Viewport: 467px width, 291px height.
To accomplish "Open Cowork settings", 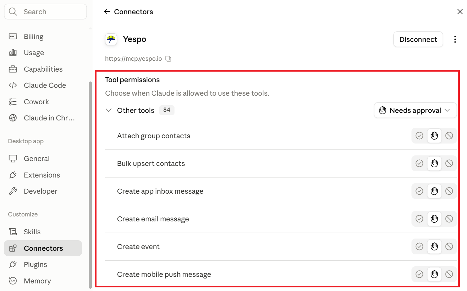I will [43, 102].
